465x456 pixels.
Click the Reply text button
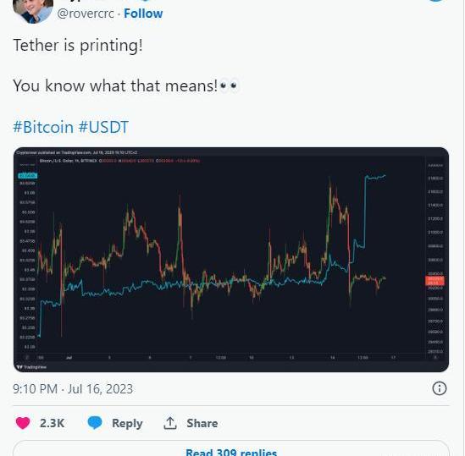127,423
